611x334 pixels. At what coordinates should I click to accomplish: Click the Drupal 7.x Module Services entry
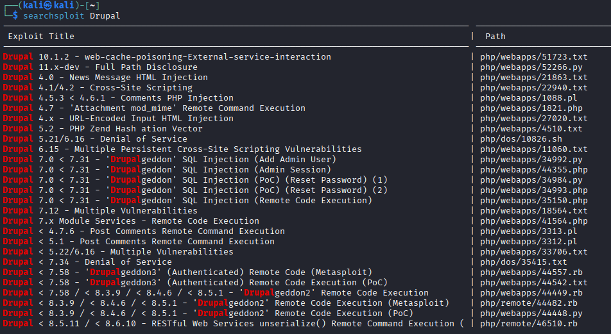coord(131,221)
